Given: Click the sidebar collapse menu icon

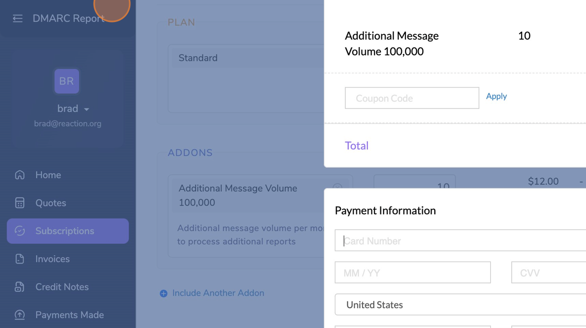Looking at the screenshot, I should tap(18, 18).
